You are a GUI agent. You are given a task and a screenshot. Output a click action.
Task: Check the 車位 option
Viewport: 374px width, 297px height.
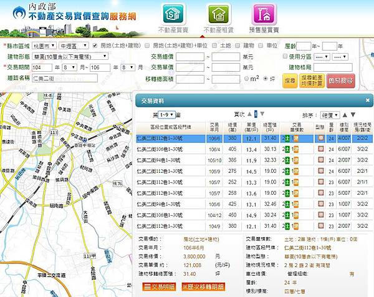click(261, 46)
